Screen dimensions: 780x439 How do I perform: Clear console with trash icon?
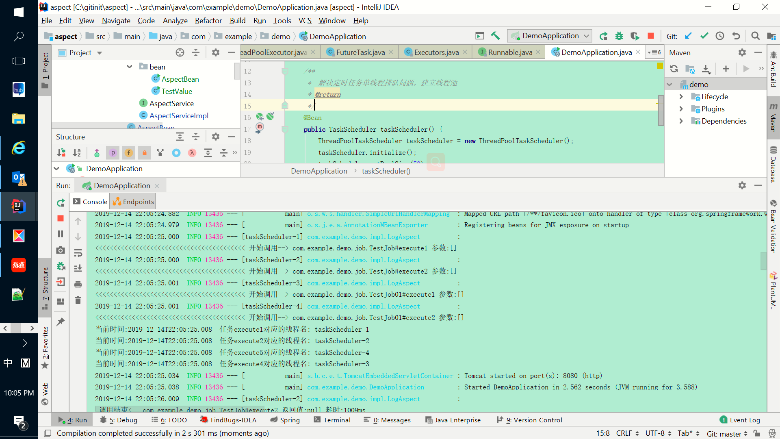pos(78,300)
